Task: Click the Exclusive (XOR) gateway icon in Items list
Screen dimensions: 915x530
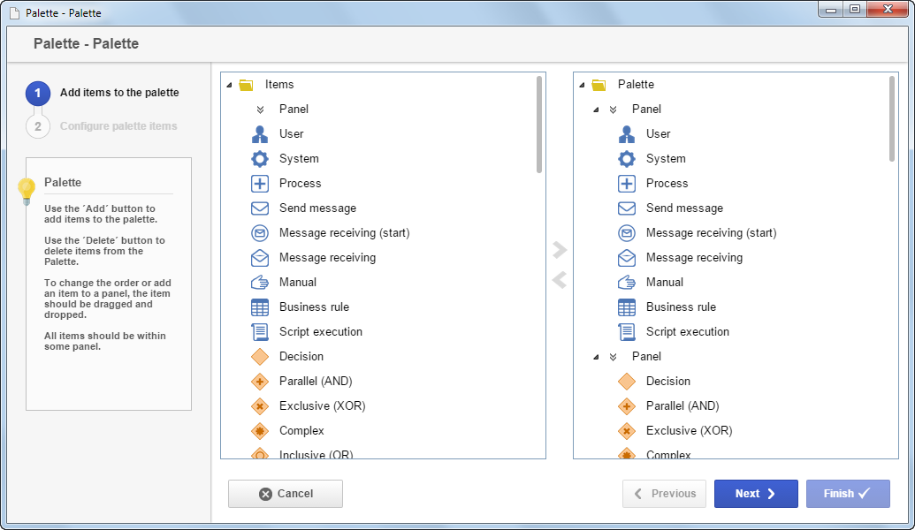Action: pos(260,405)
